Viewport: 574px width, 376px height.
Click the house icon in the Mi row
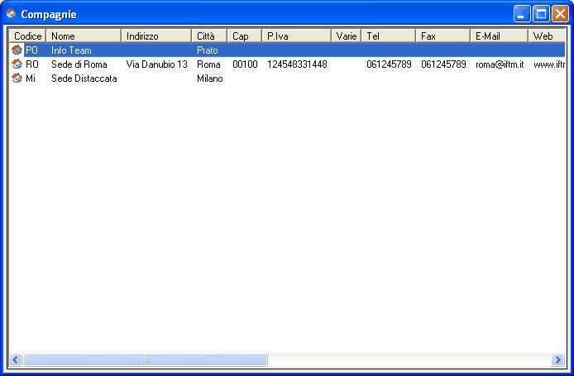17,78
